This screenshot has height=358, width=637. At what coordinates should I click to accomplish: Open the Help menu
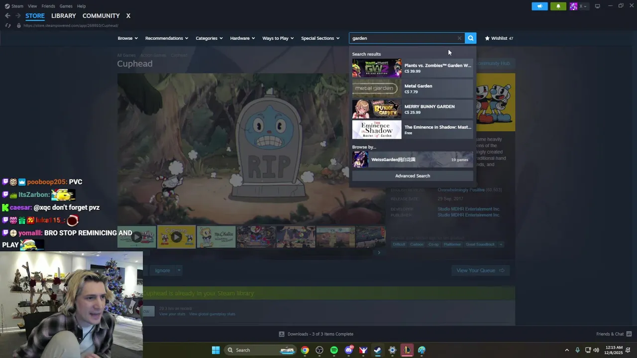pyautogui.click(x=81, y=6)
